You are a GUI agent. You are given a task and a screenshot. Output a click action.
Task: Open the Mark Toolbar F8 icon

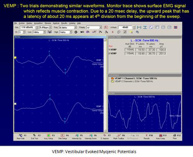click(119, 135)
